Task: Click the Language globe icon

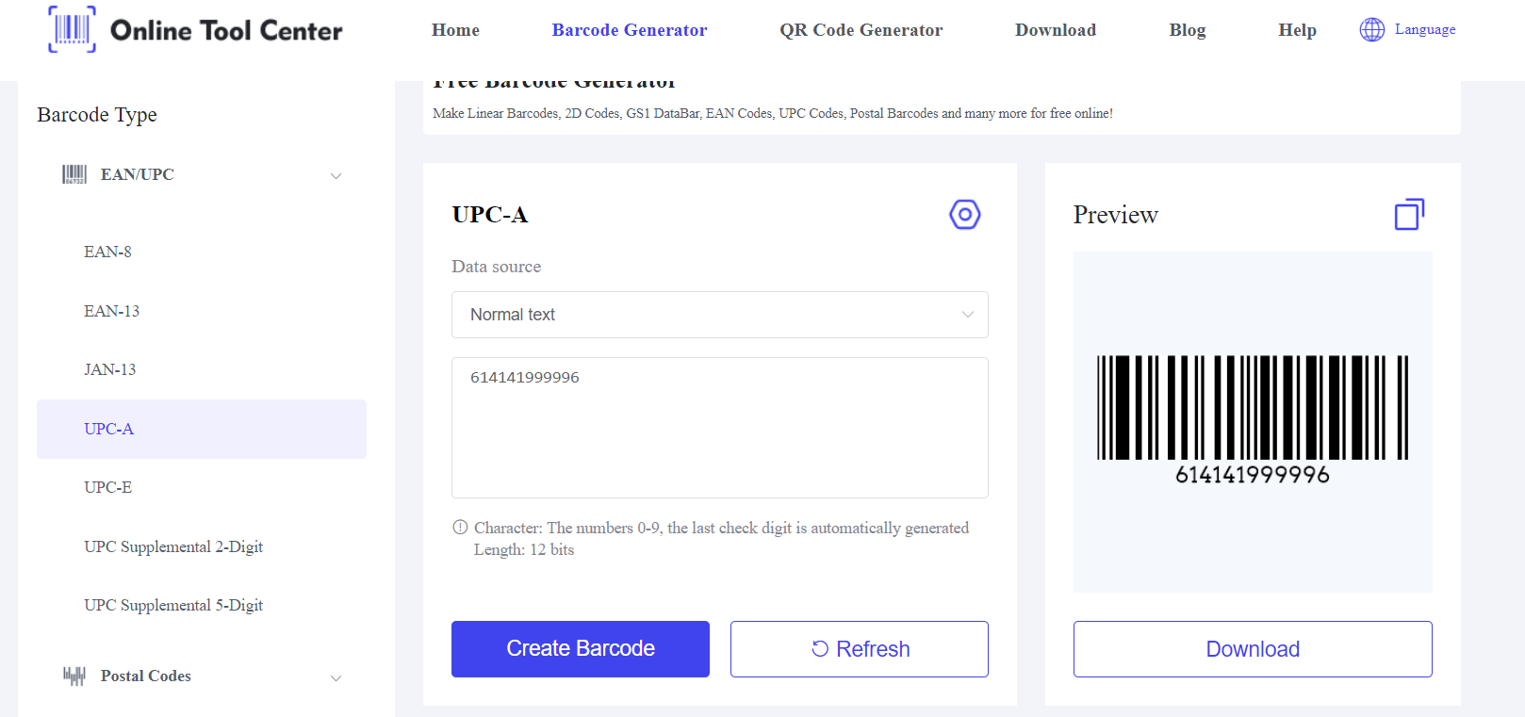Action: pos(1371,29)
